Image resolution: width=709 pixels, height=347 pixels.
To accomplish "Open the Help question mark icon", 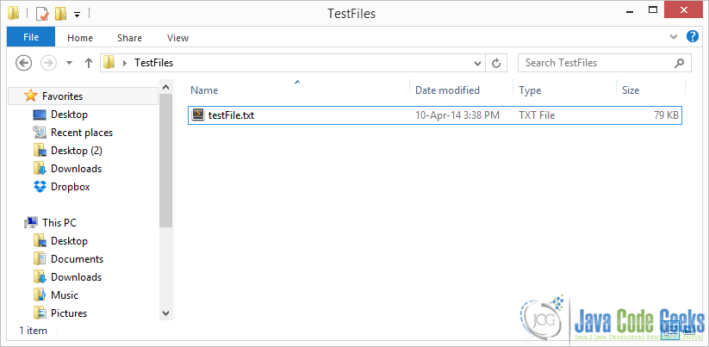I will 693,37.
